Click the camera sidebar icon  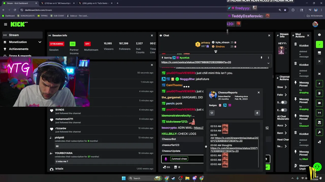319,123
